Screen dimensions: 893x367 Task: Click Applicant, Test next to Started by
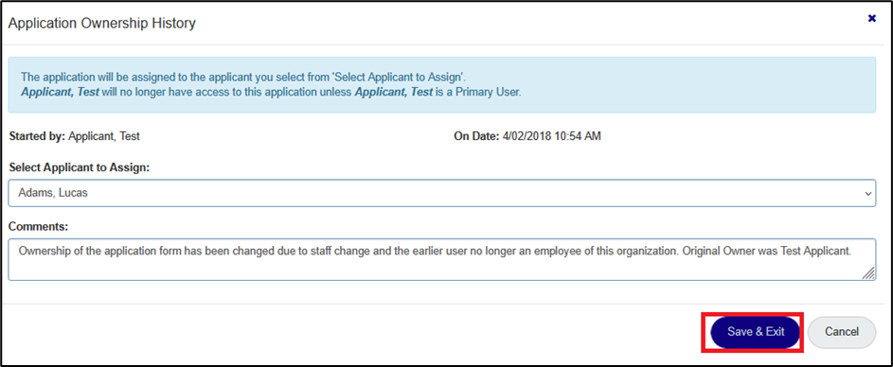[104, 136]
